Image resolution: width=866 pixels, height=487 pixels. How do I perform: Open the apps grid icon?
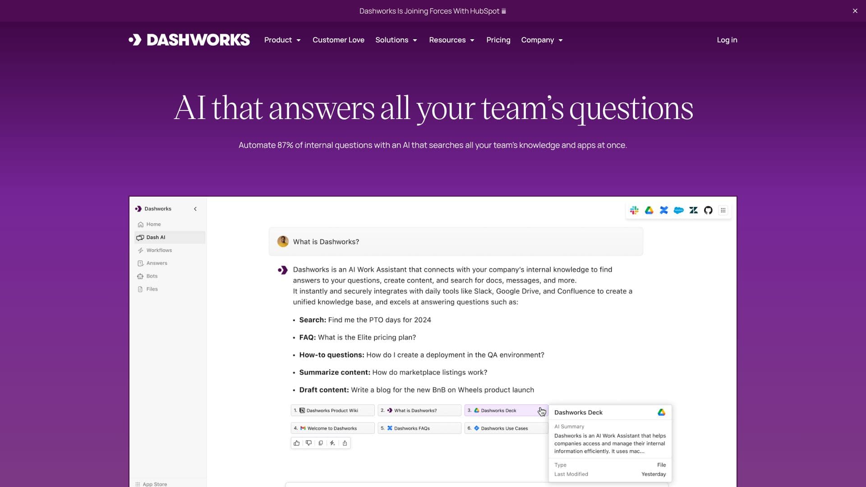[x=723, y=210]
